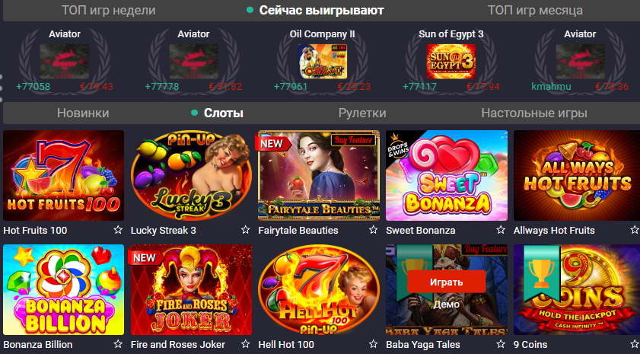Click the trophy ribbon on 9 Coins

[x=542, y=273]
